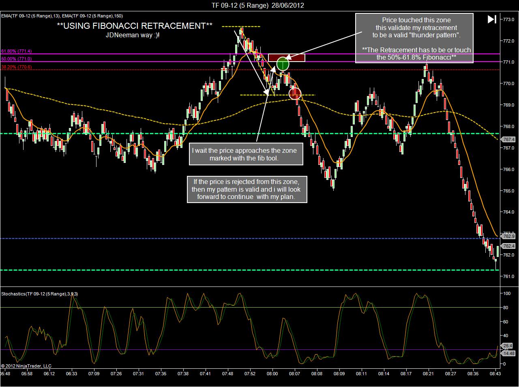Click the 61.80% (771.4) Fibonacci label
This screenshot has width=519, height=387.
[x=16, y=51]
